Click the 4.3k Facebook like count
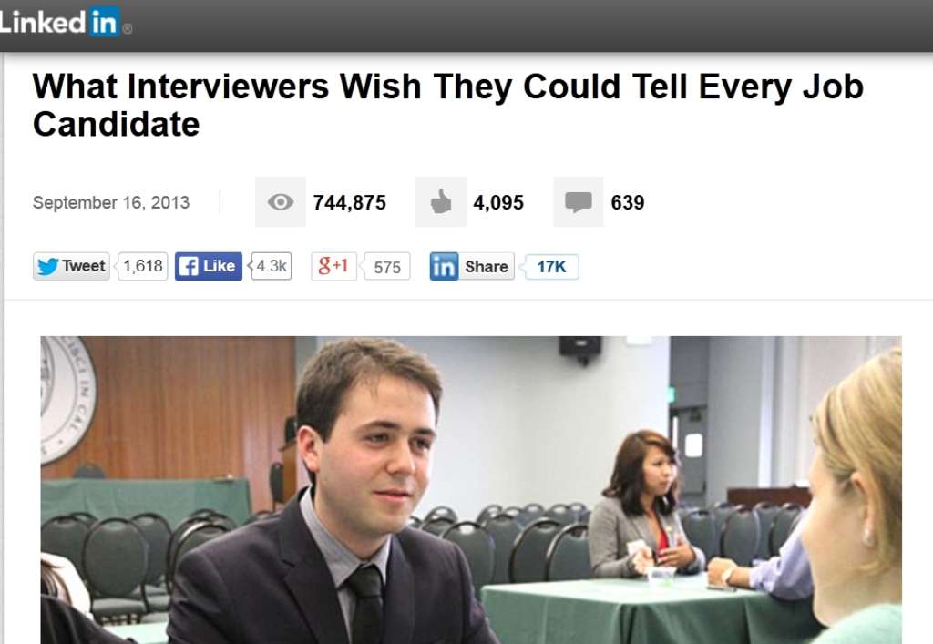The width and height of the screenshot is (933, 644). click(x=272, y=266)
